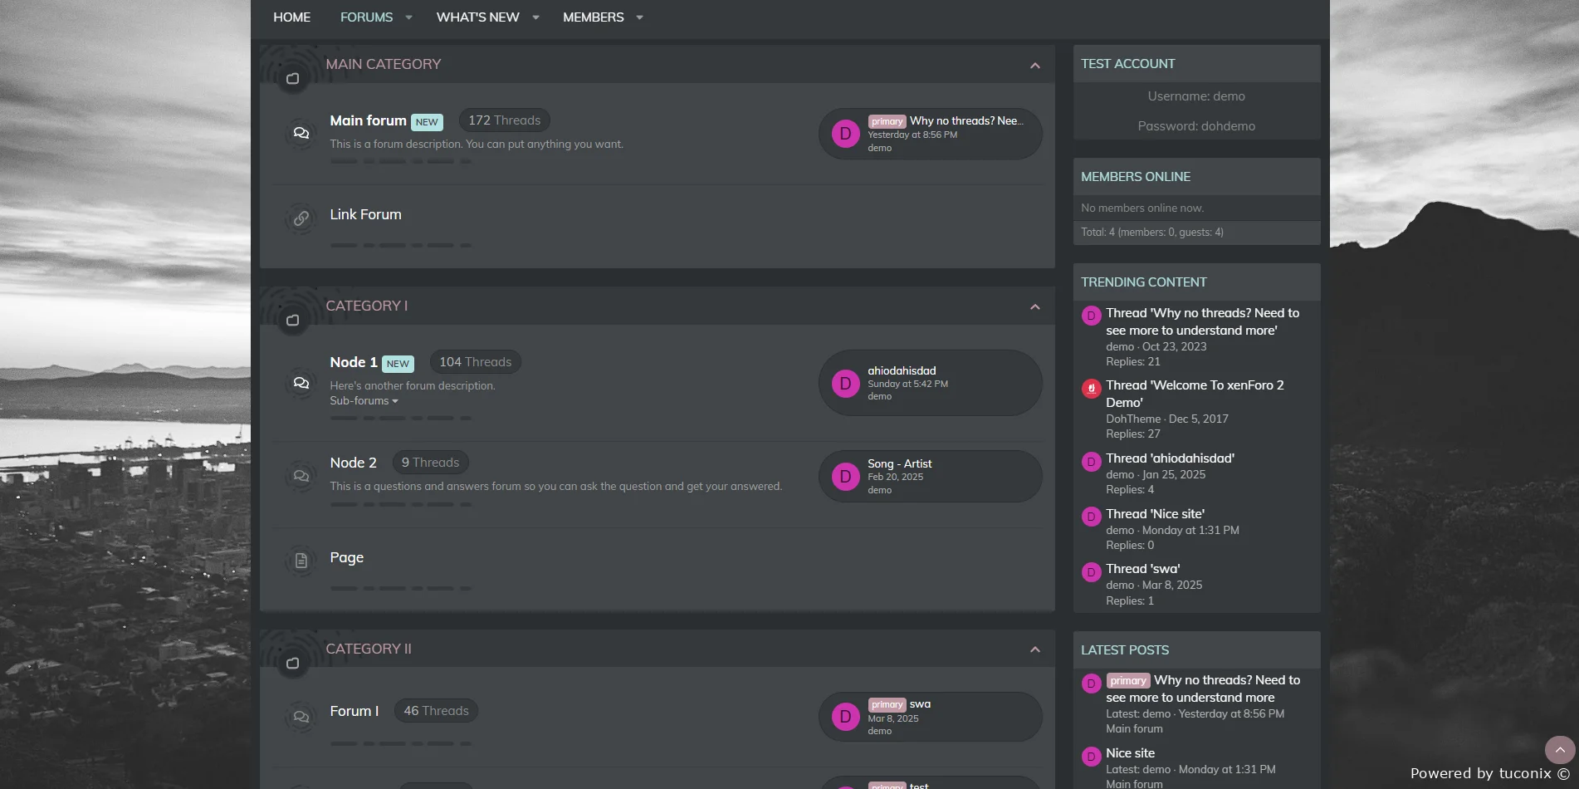Open the 'swa' thread in Forum I

point(920,703)
